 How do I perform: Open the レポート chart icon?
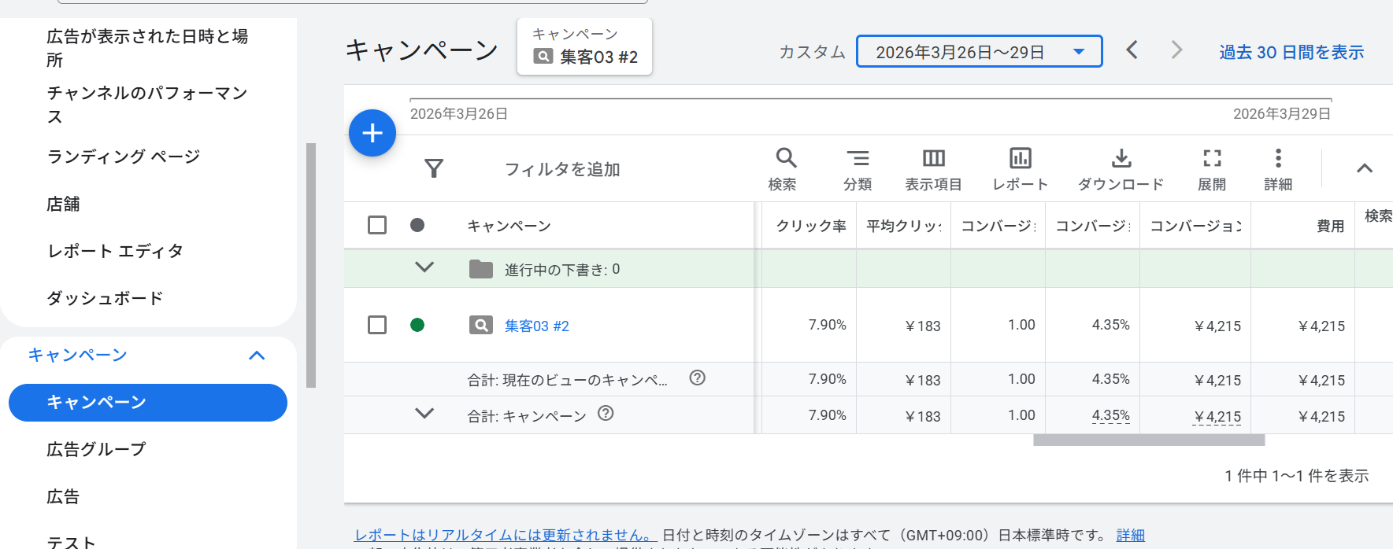point(1021,158)
